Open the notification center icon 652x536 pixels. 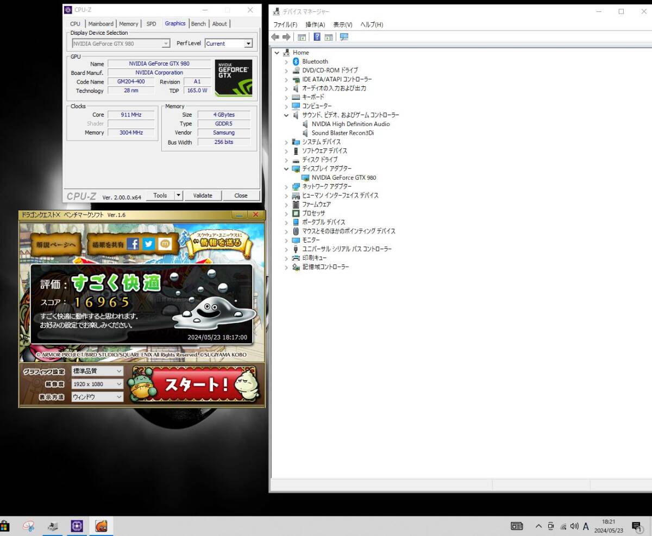[x=636, y=526]
